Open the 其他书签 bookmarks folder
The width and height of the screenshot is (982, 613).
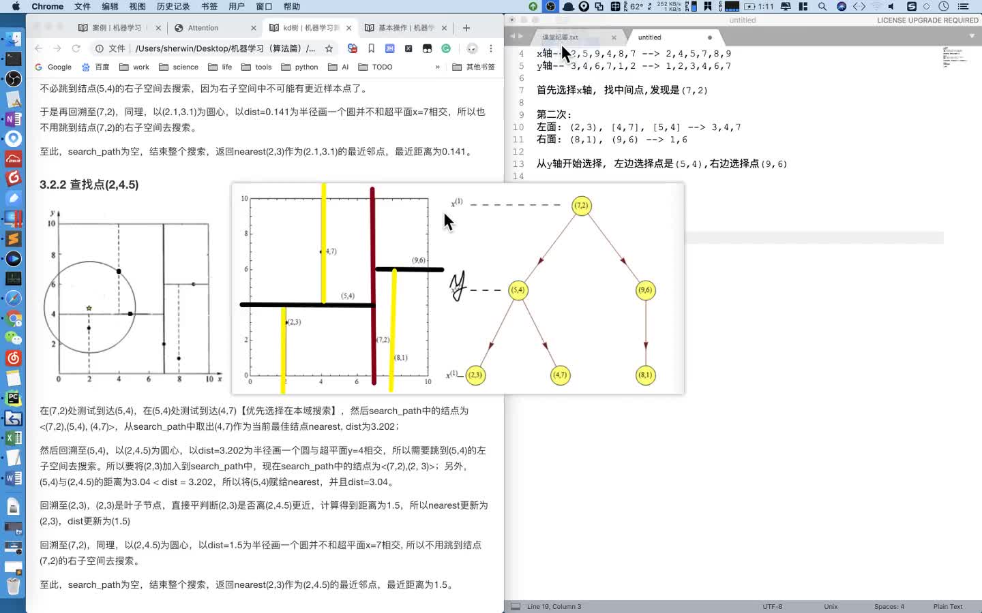474,67
